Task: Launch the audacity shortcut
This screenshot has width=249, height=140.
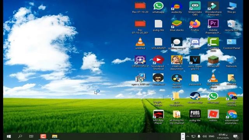Action: (177, 8)
